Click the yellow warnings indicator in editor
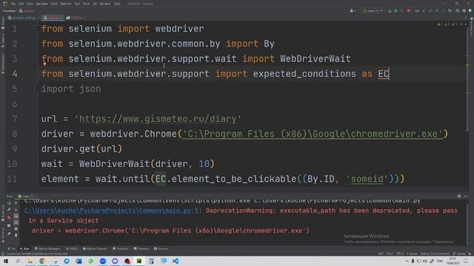 (440, 24)
